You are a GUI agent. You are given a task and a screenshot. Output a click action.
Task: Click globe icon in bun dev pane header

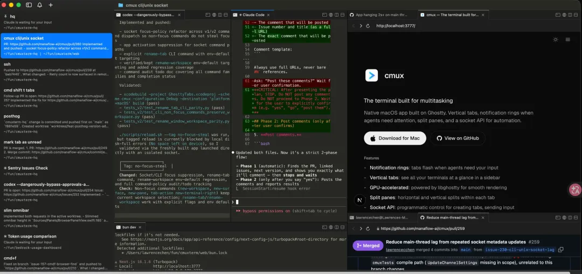[331, 227]
